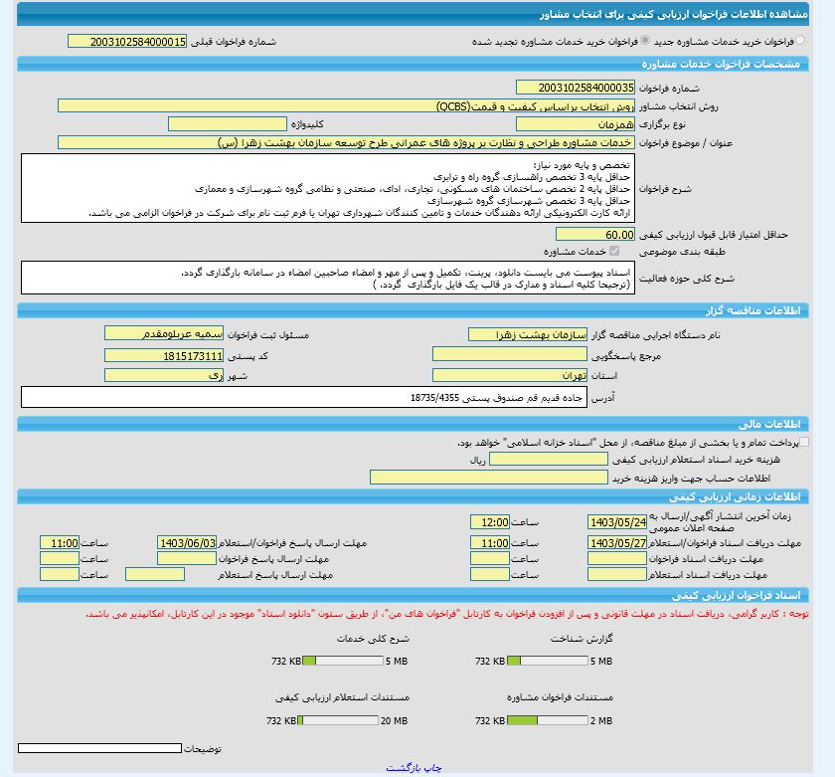The image size is (835, 777).
Task: Select the 'فراخوان خرید خدمات مشاوره جدید' radio button
Action: (801, 42)
